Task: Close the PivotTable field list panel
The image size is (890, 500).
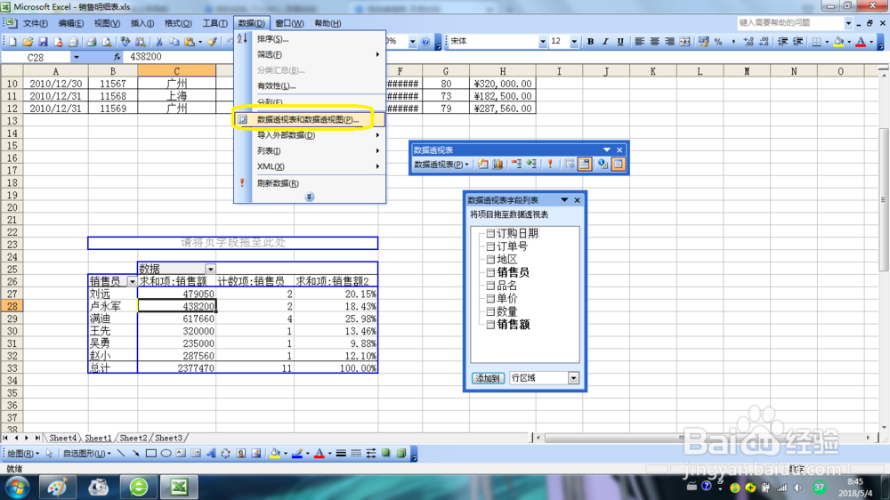Action: coord(578,200)
